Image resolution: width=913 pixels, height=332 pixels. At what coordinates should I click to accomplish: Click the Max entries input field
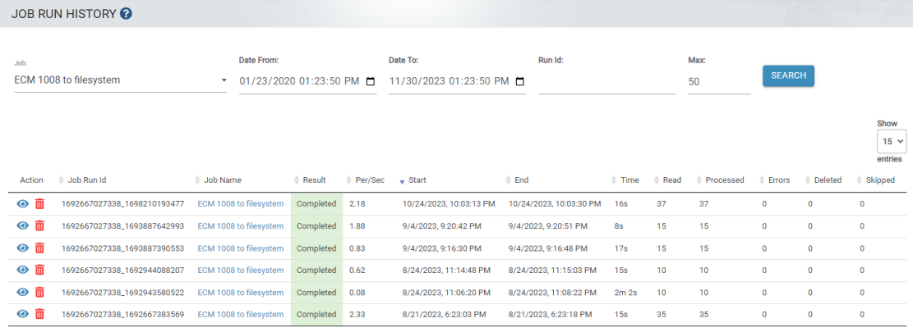tap(718, 82)
